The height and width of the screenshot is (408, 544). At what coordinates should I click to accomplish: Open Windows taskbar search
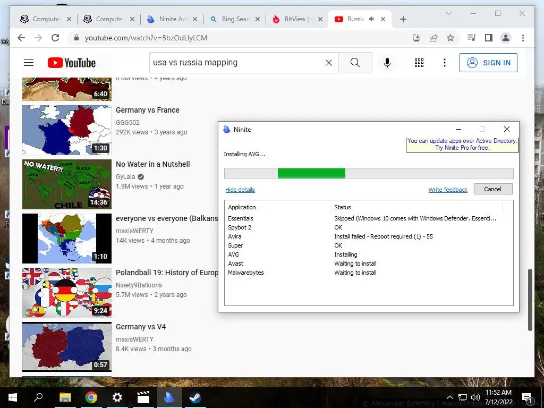tap(38, 397)
